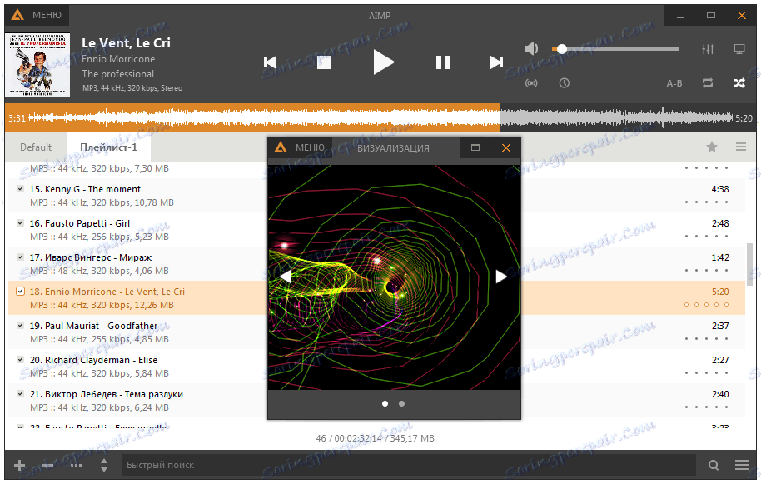Pause the current track
Viewport: 761px width, 484px height.
(x=443, y=62)
